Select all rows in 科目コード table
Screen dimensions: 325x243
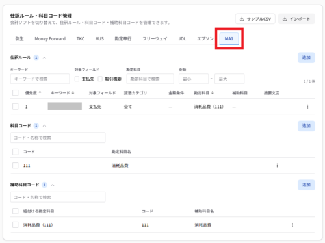[x=16, y=152]
